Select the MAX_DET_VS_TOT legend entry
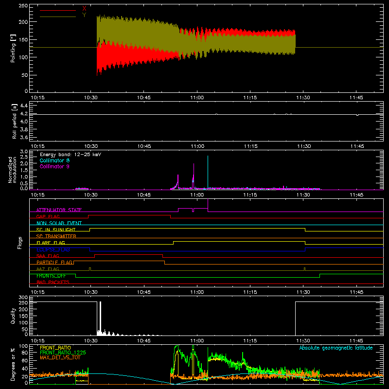 [60, 357]
